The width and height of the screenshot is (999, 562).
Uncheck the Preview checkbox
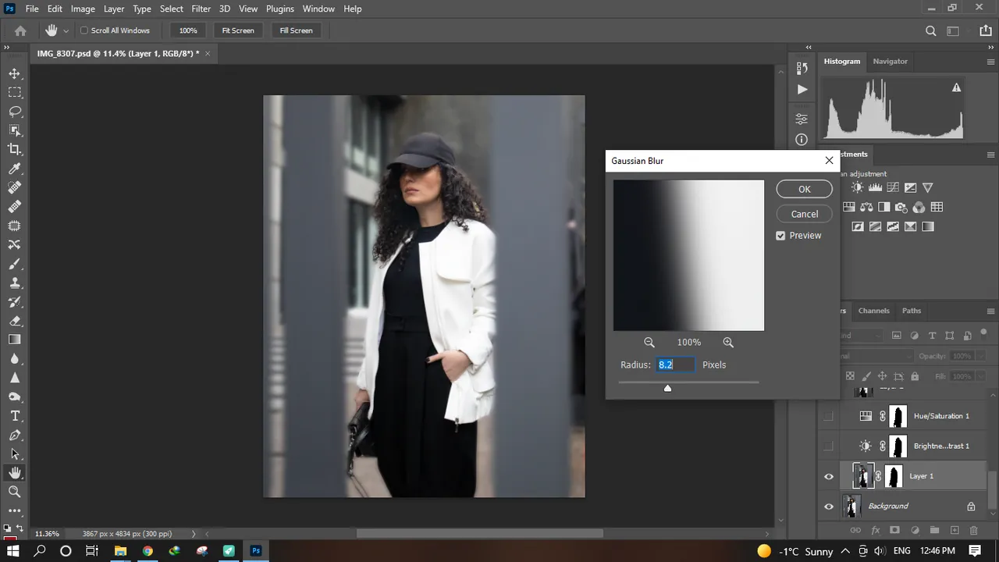pos(780,235)
